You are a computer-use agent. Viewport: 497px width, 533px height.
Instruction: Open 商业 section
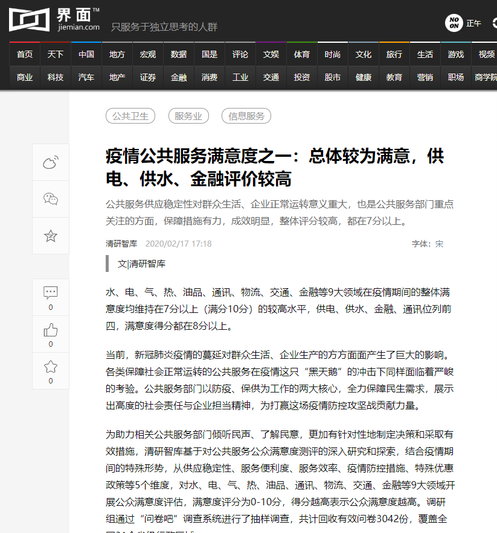coord(25,77)
